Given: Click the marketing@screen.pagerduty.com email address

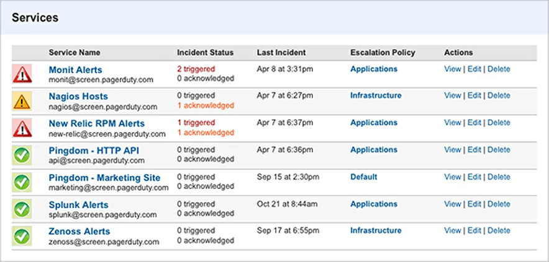Looking at the screenshot, I should pos(109,188).
